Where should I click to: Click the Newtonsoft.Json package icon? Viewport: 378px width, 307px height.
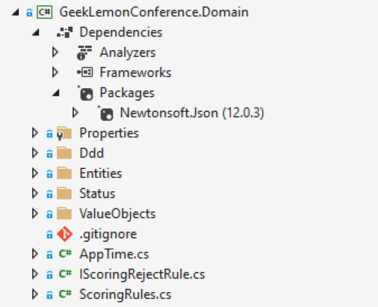[x=105, y=113]
